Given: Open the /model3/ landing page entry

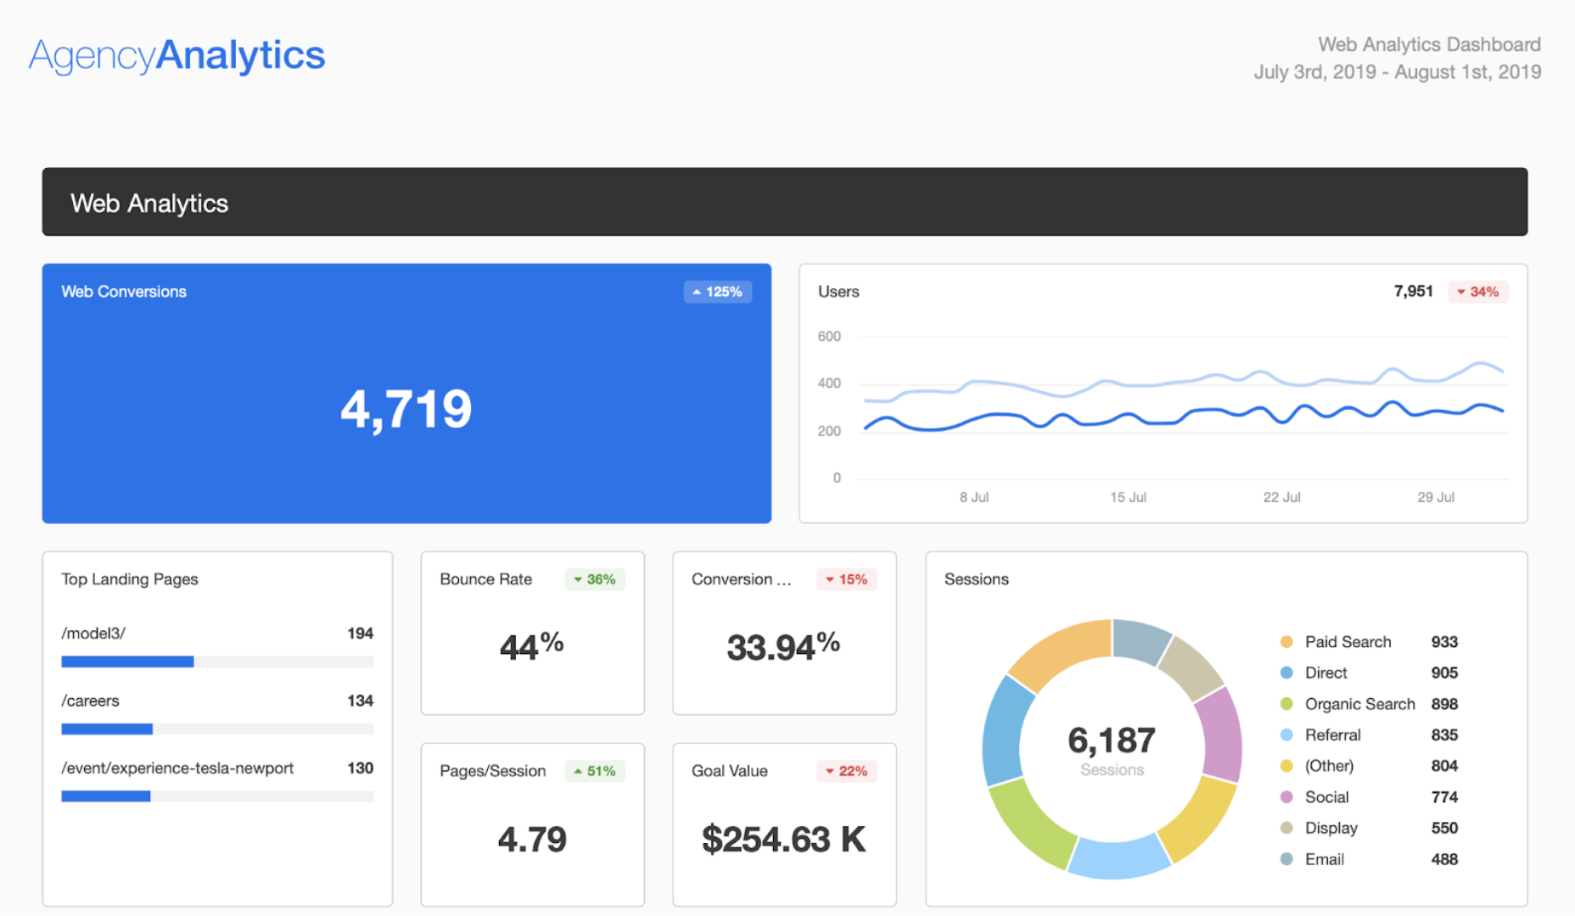Looking at the screenshot, I should [x=93, y=633].
